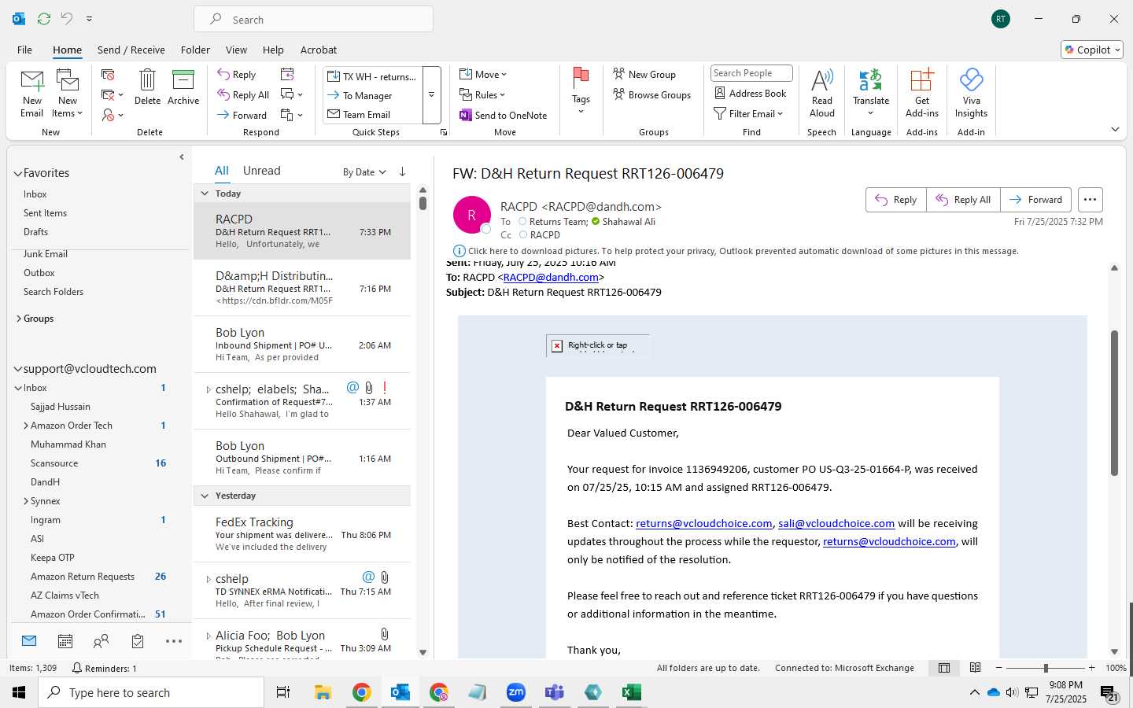The height and width of the screenshot is (708, 1133).
Task: Click Get Add-ins icon
Action: pyautogui.click(x=921, y=93)
